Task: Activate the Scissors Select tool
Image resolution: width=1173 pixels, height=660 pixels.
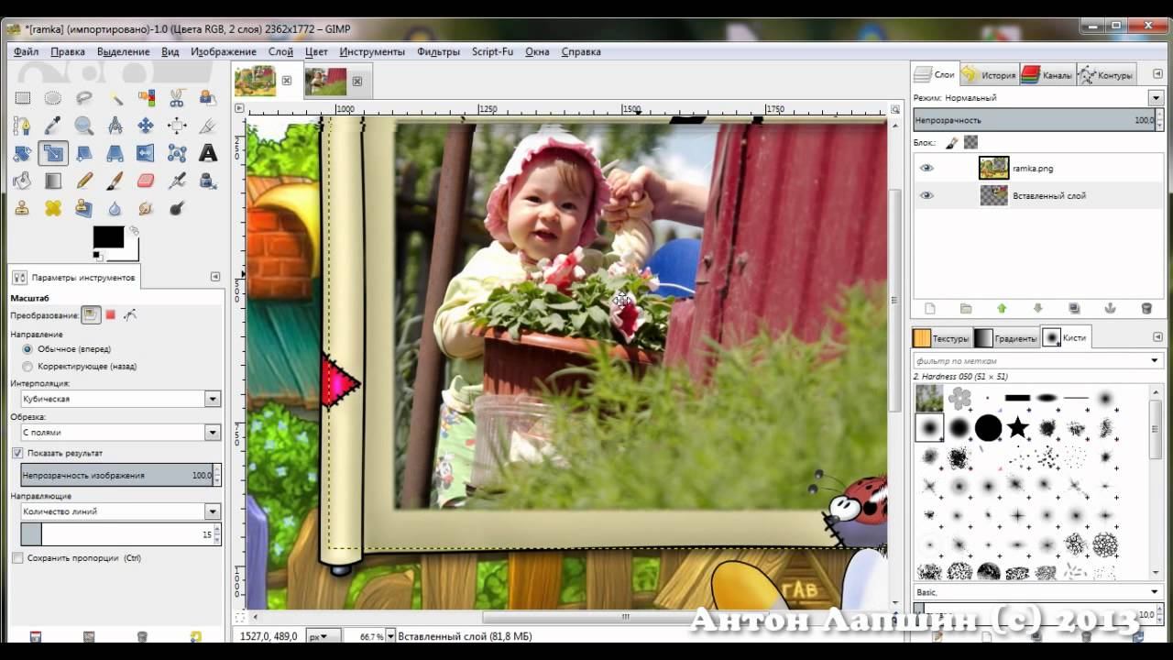Action: click(177, 98)
